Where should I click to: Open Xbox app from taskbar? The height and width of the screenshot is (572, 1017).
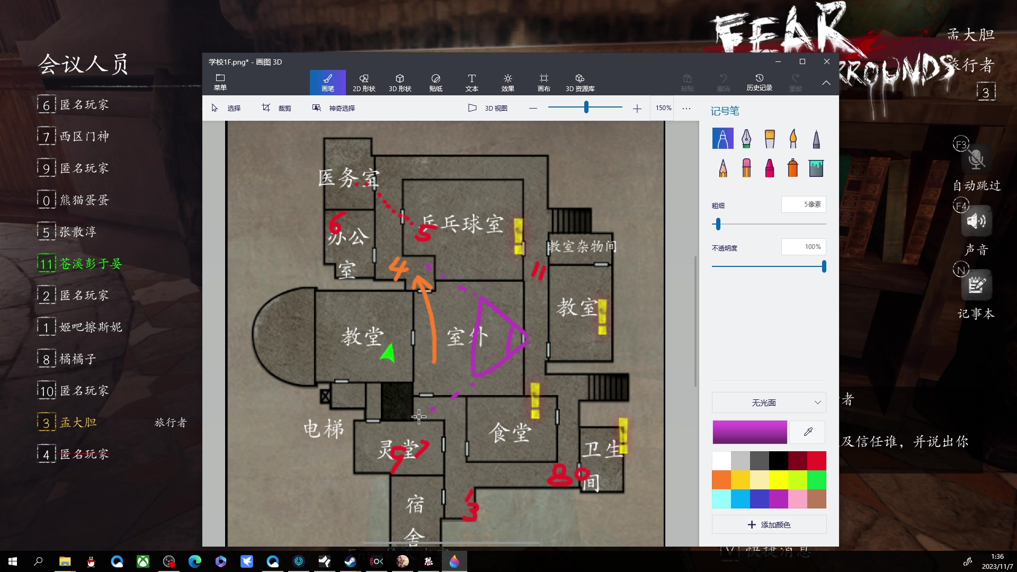tap(143, 561)
